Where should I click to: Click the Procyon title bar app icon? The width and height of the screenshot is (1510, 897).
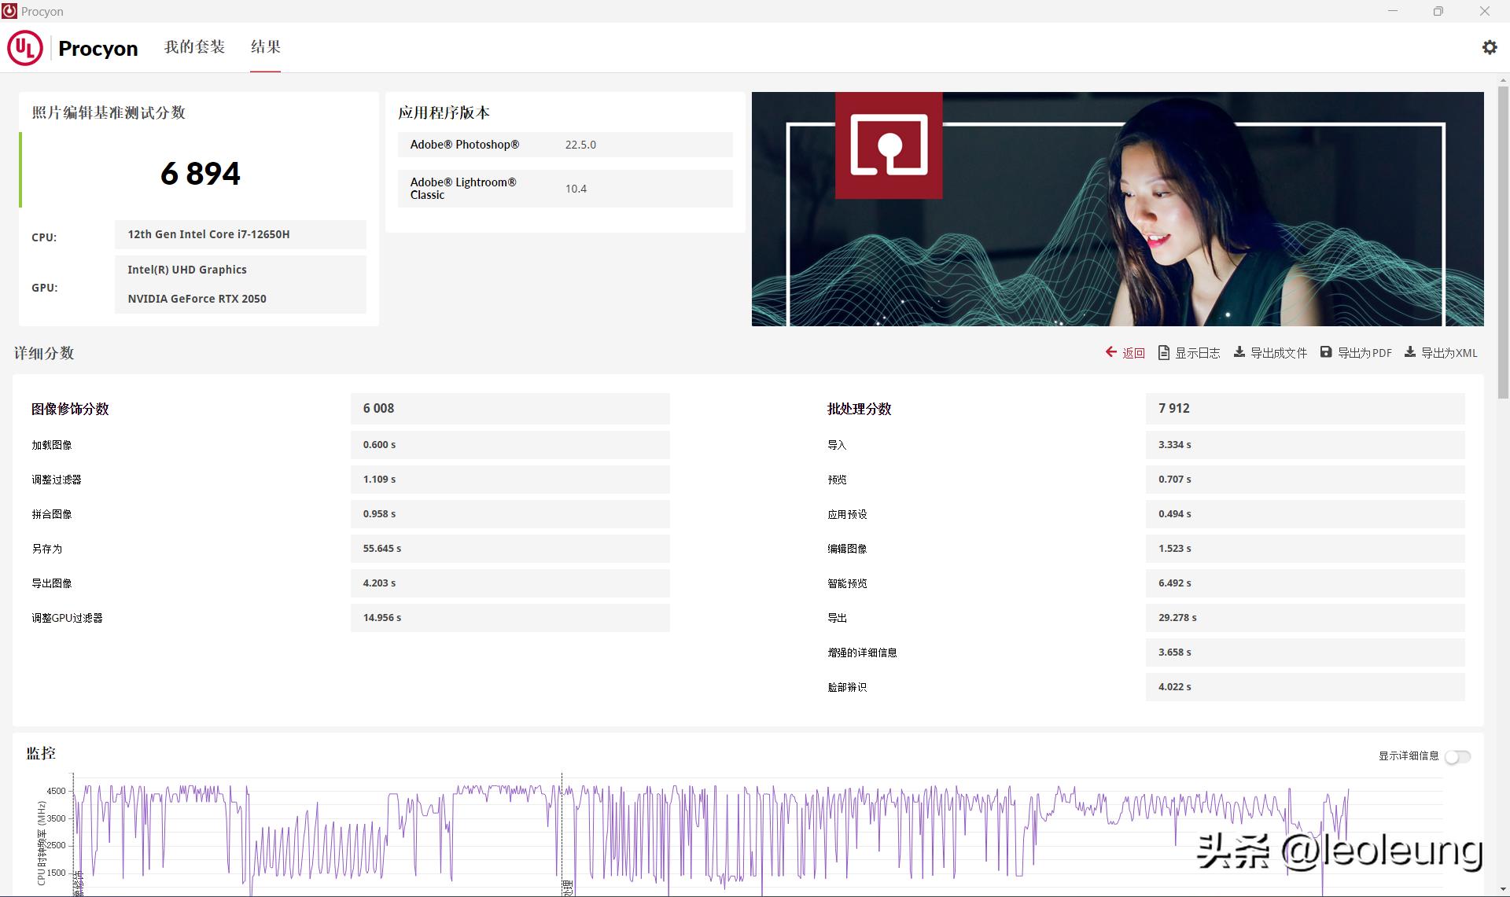pyautogui.click(x=9, y=11)
